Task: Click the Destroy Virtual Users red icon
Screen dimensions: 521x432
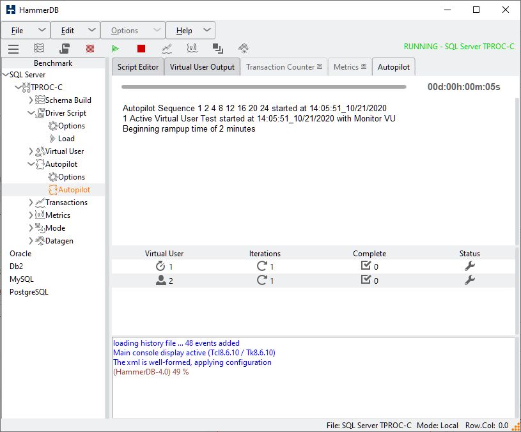Action: point(90,49)
